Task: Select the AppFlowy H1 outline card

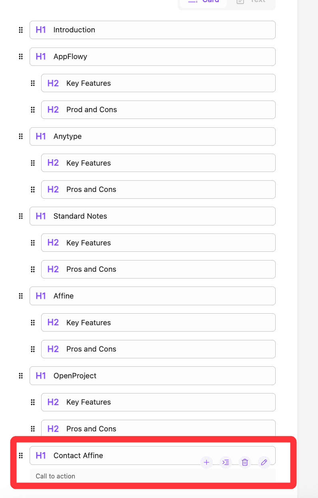Action: point(152,57)
